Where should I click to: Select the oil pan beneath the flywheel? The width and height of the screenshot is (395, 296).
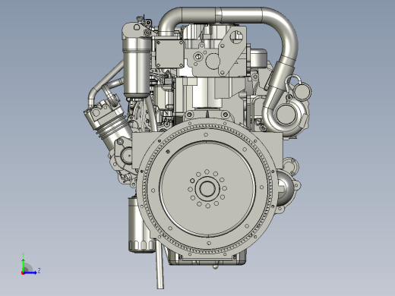tap(207, 258)
